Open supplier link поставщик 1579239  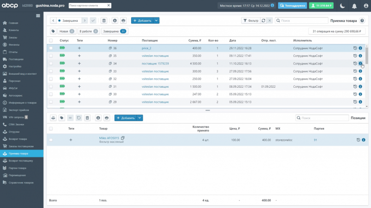(155, 64)
